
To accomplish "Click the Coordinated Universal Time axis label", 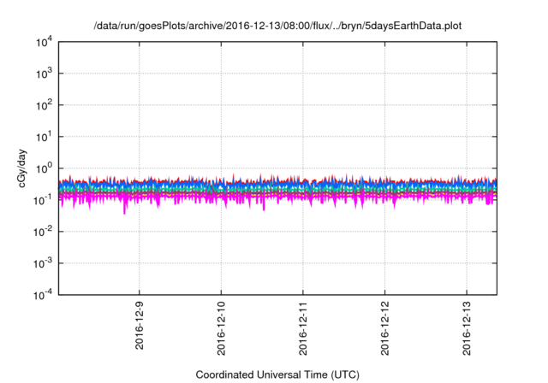I will click(277, 374).
